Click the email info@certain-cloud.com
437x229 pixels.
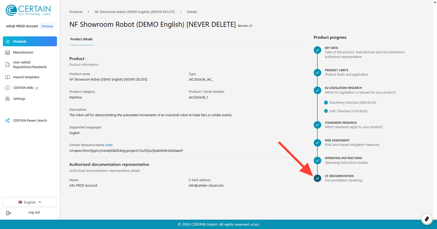[x=206, y=186]
